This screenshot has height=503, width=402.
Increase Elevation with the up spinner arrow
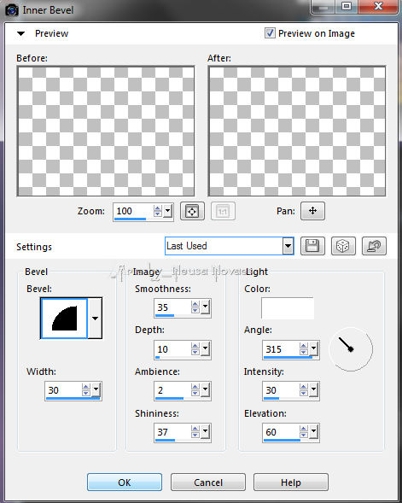pyautogui.click(x=303, y=429)
